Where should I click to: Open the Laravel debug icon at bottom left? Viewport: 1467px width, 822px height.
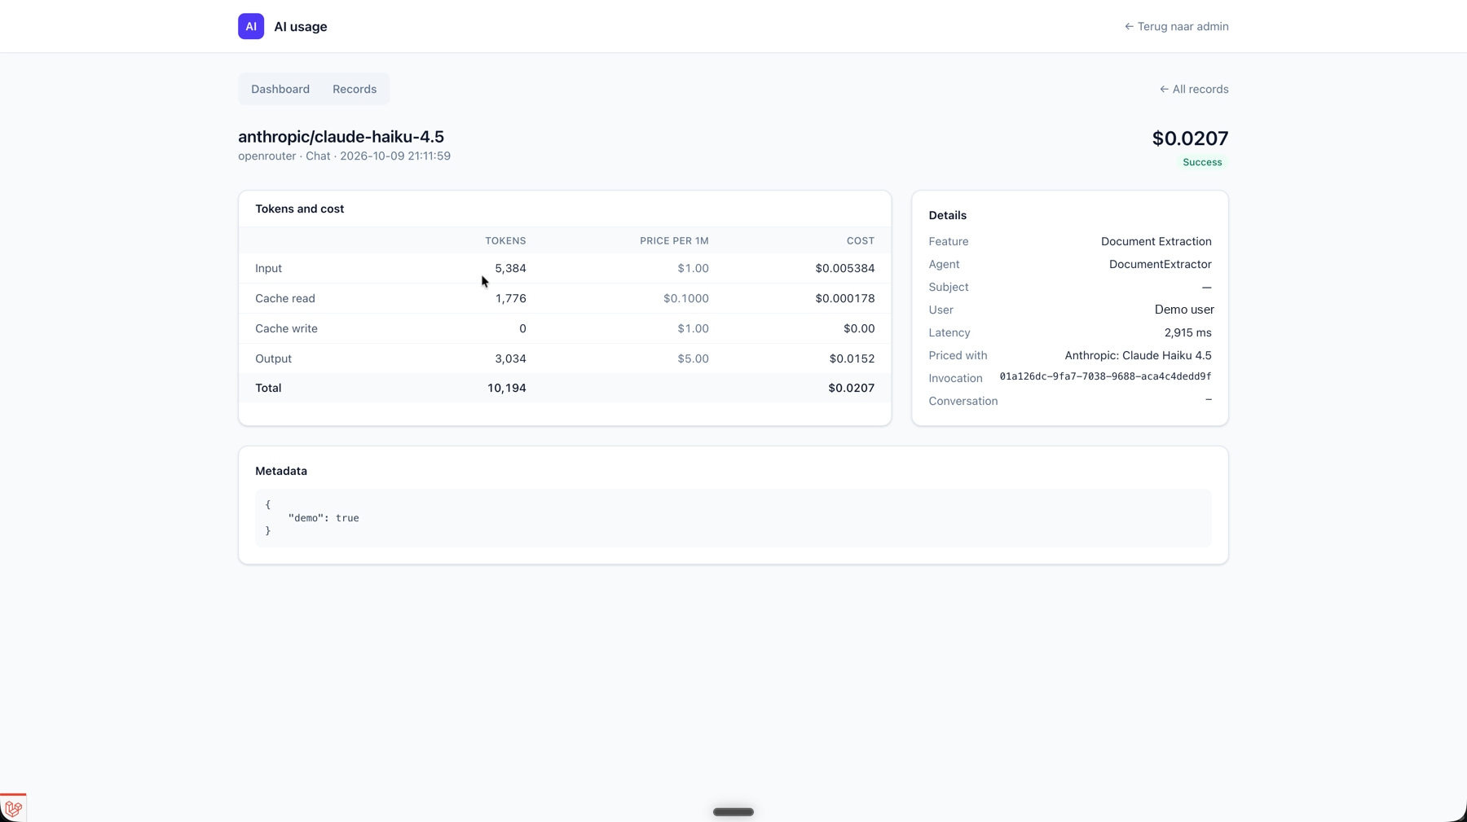pyautogui.click(x=13, y=808)
